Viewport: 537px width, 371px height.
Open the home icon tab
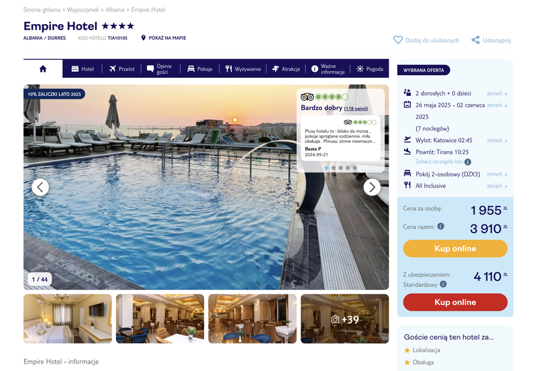point(43,69)
